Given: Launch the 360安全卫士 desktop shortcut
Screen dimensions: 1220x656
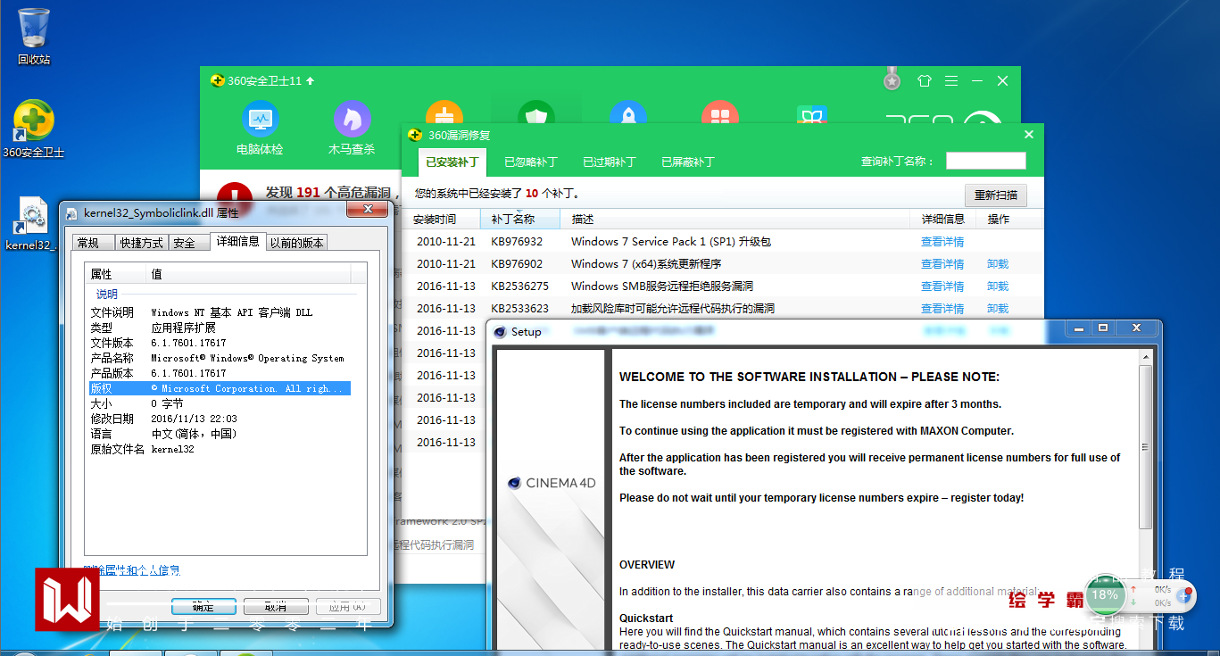Looking at the screenshot, I should [34, 129].
